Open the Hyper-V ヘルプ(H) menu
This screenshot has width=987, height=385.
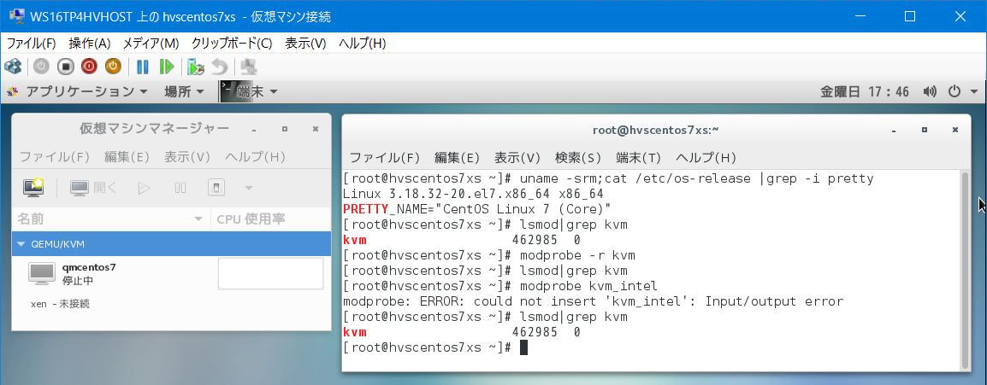[x=362, y=44]
